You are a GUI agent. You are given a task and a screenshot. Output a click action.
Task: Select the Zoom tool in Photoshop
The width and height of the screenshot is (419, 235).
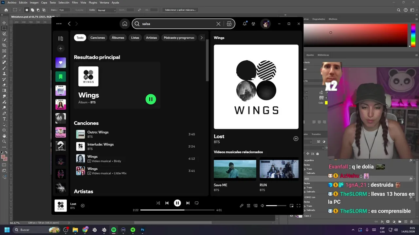4,141
